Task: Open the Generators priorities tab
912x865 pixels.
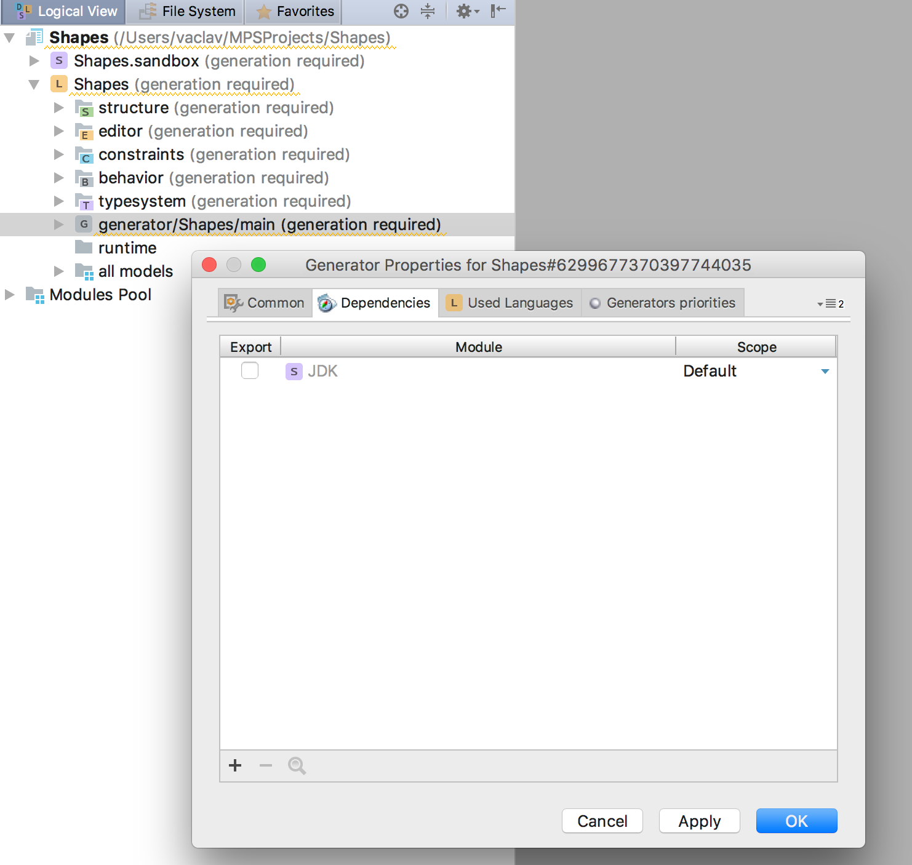Action: coord(663,303)
